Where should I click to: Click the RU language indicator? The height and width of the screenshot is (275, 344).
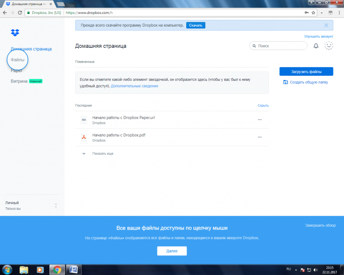pos(289,269)
